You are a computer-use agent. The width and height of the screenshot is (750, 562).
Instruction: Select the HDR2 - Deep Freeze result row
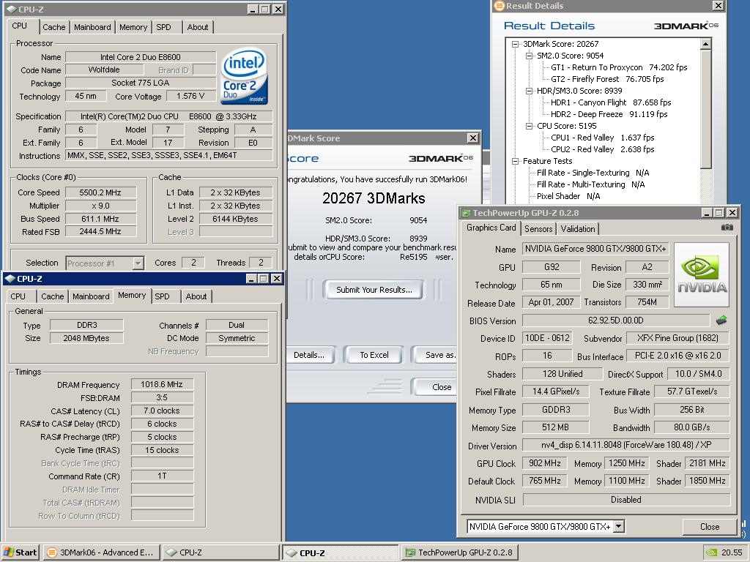(609, 114)
